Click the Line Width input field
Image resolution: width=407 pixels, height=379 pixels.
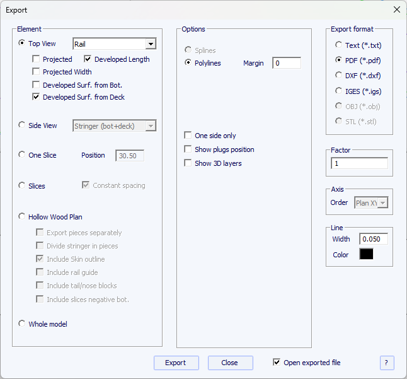click(x=373, y=239)
